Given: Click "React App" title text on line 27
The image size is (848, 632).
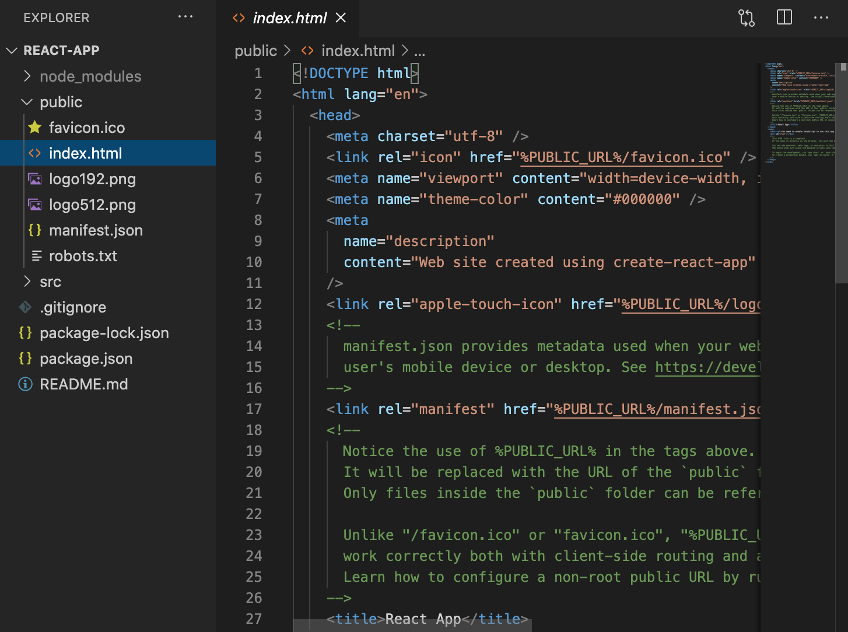Looking at the screenshot, I should [x=423, y=619].
